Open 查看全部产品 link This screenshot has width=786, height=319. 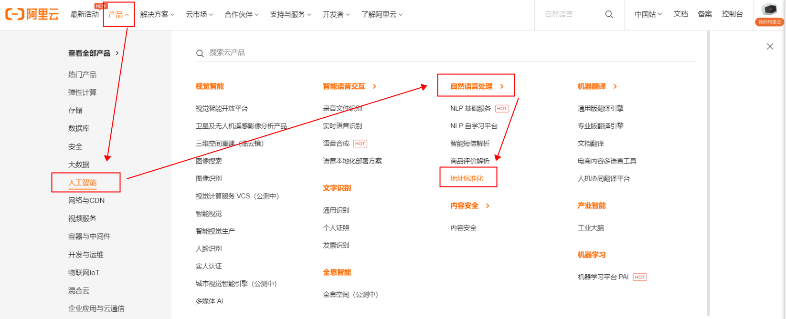click(x=94, y=53)
